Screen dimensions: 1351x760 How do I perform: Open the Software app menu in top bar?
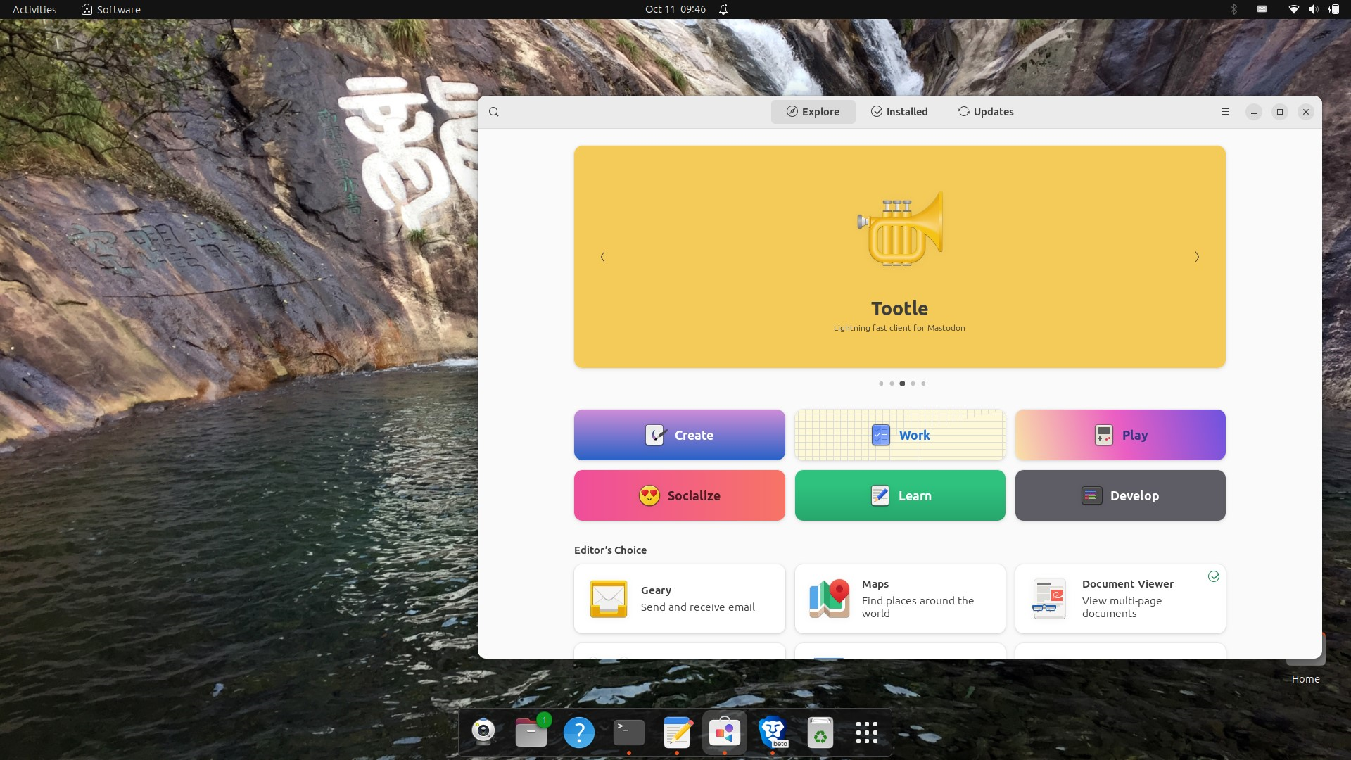[x=111, y=9]
